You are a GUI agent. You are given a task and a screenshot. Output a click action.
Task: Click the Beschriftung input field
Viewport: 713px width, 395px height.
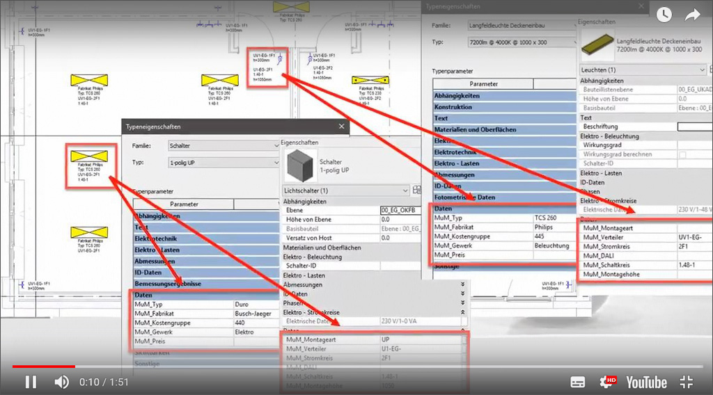pos(694,127)
